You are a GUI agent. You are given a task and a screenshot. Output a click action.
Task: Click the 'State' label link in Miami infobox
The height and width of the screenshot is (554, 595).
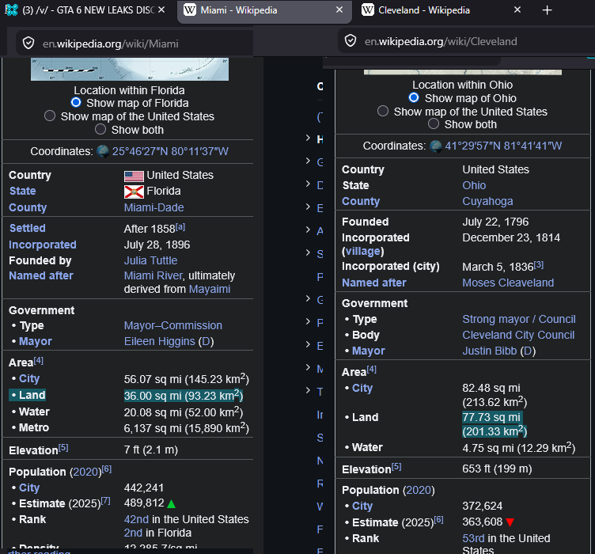(22, 191)
